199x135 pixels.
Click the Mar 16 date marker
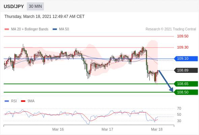coord(58,129)
